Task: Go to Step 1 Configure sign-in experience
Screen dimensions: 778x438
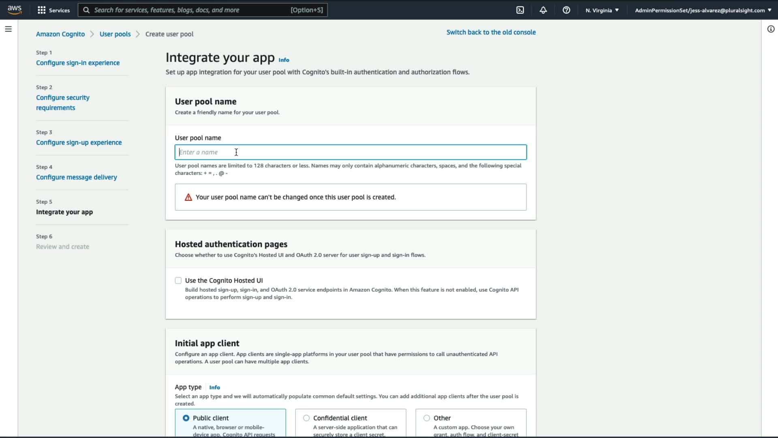Action: point(78,63)
